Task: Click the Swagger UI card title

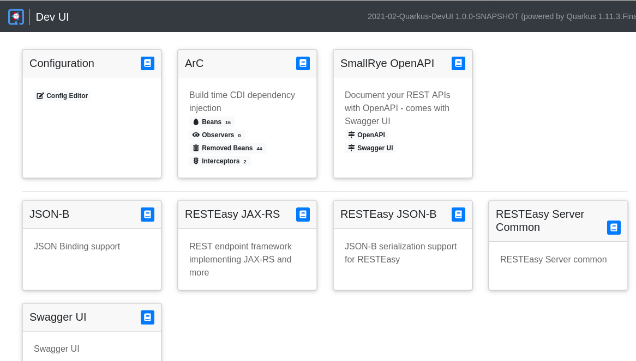Action: pos(58,317)
